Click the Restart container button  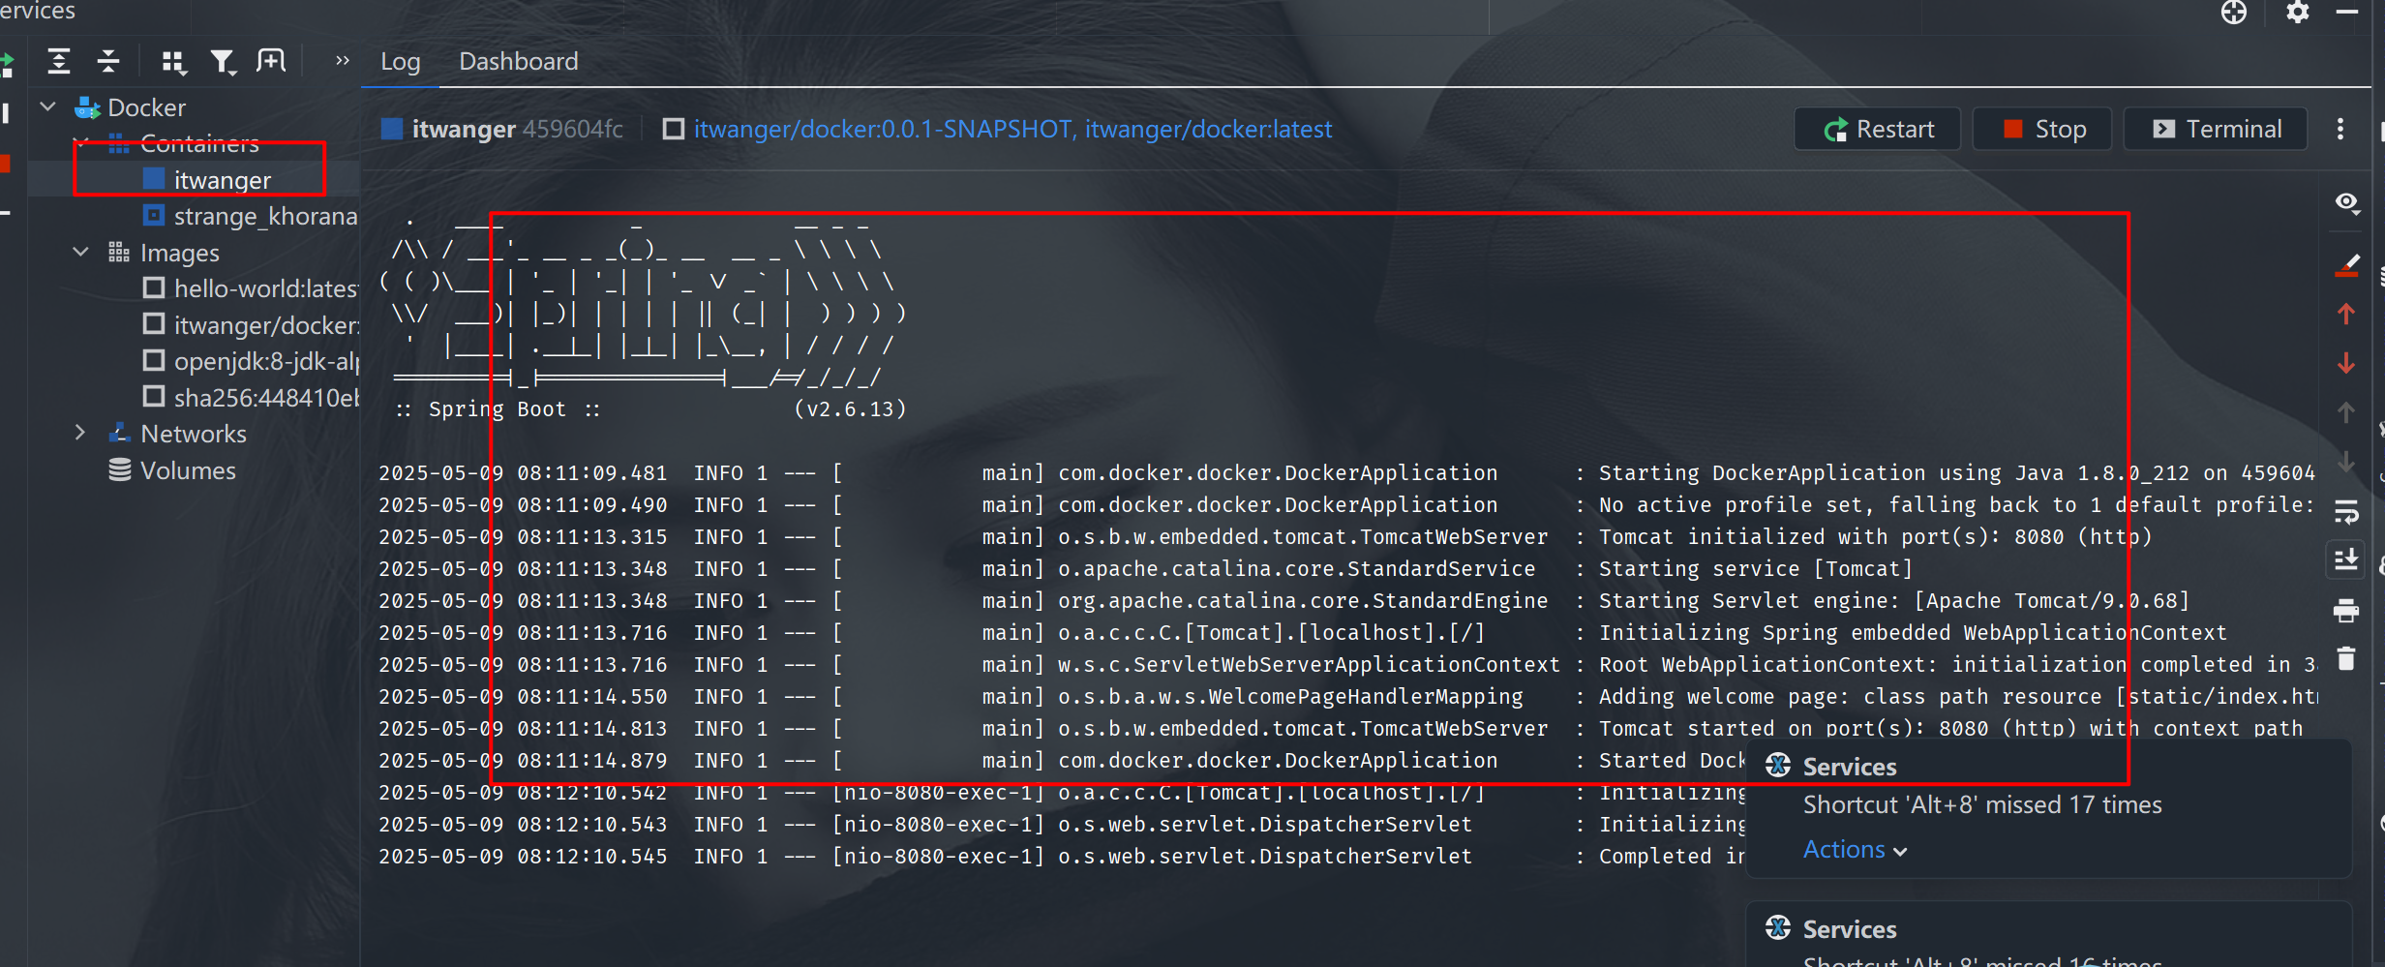pos(1878,130)
